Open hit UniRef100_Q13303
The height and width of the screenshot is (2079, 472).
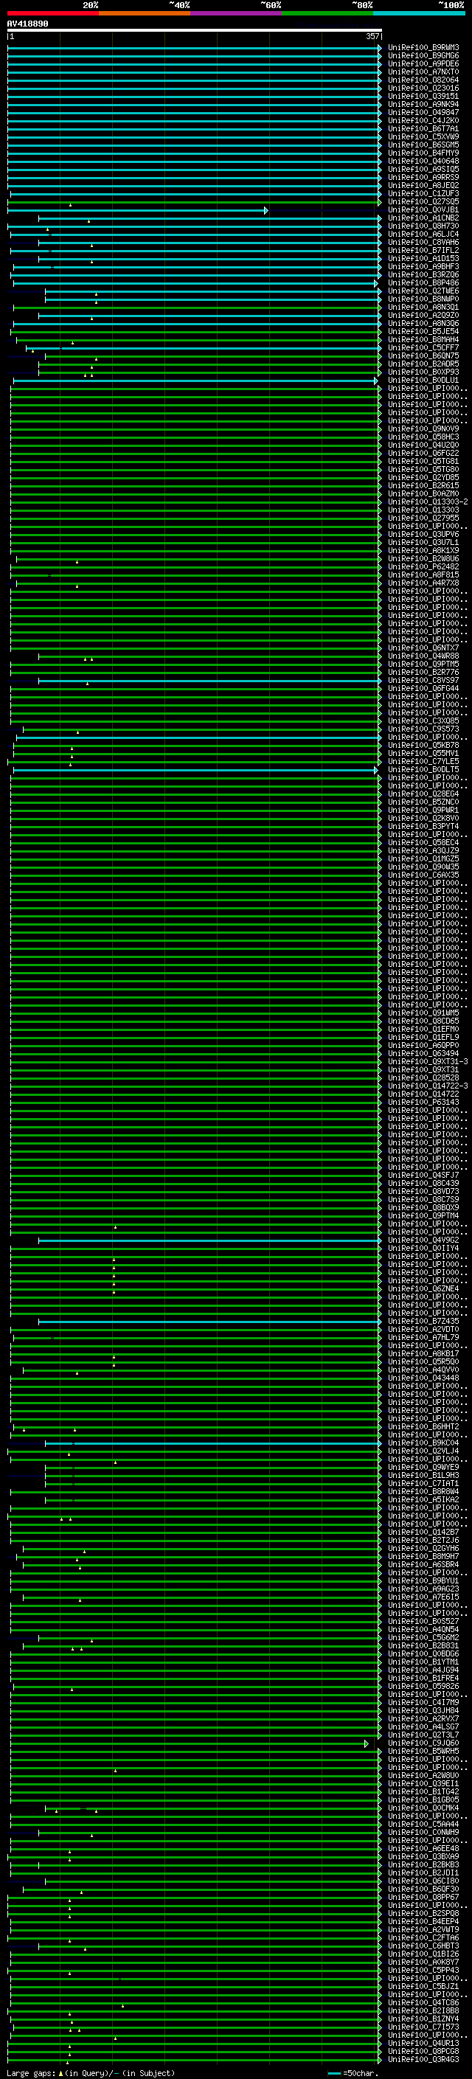click(423, 510)
